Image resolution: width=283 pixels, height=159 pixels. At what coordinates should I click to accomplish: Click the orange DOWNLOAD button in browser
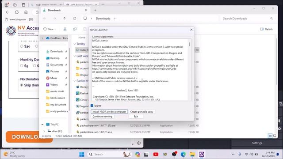pyautogui.click(x=29, y=136)
